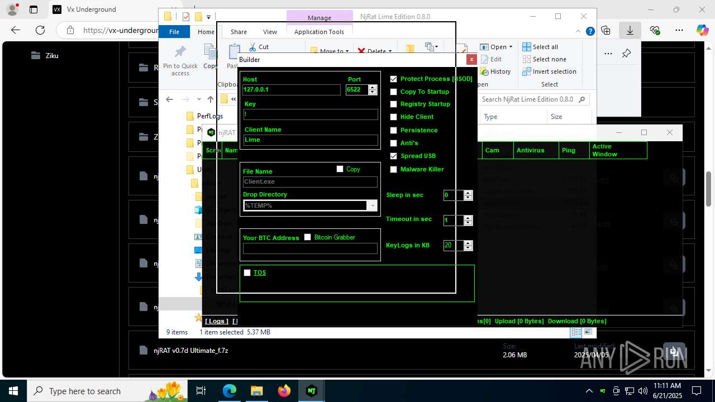Open the Copilot icon in Edge
This screenshot has height=402, width=715.
pos(702,30)
